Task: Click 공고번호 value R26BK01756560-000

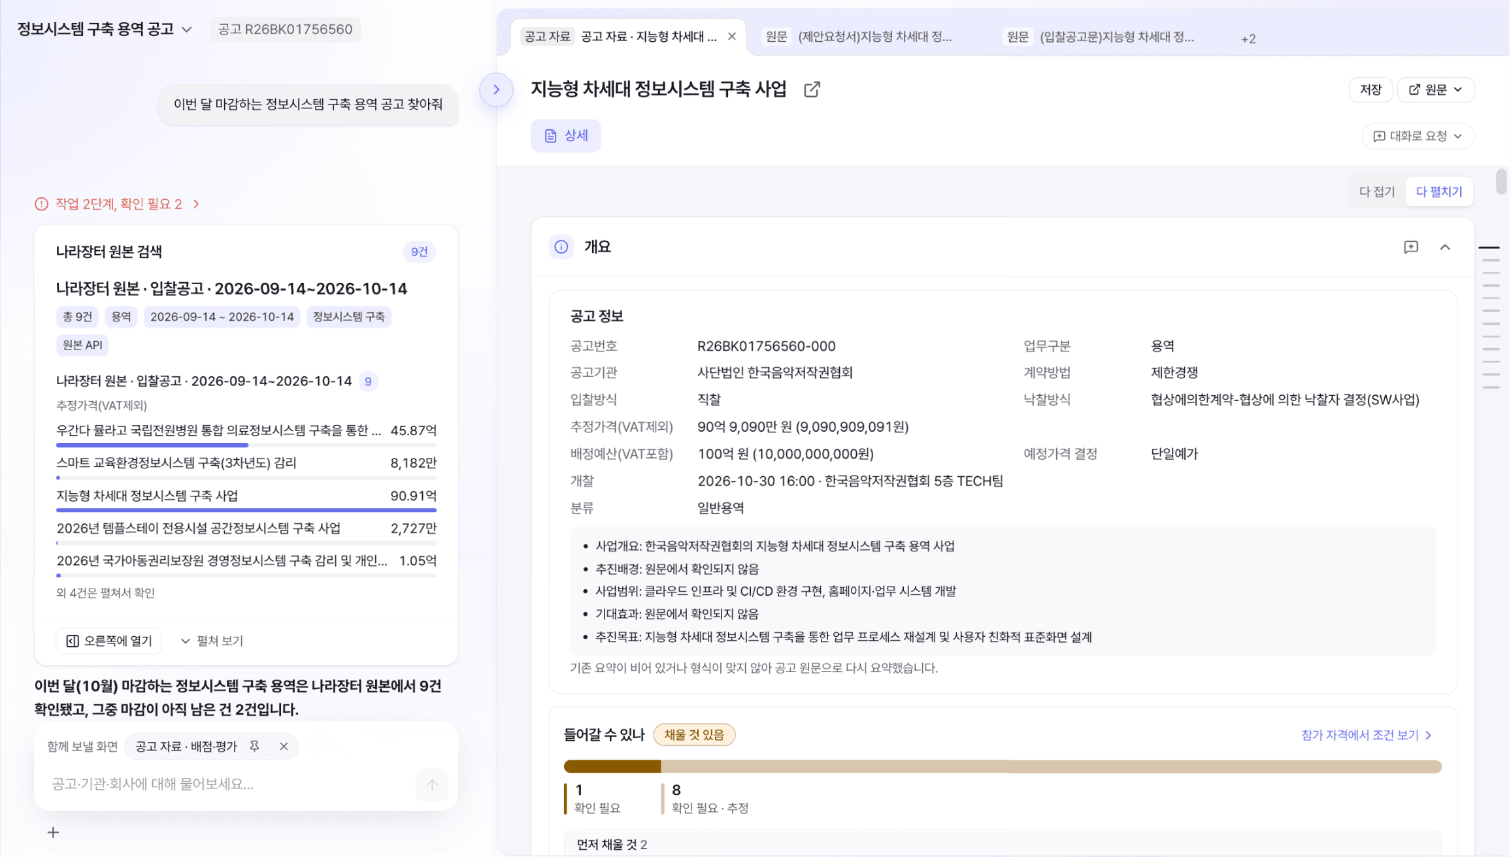Action: pyautogui.click(x=766, y=346)
